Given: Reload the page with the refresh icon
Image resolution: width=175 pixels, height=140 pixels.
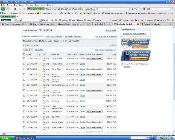Looking at the screenshot, I should (15, 9).
